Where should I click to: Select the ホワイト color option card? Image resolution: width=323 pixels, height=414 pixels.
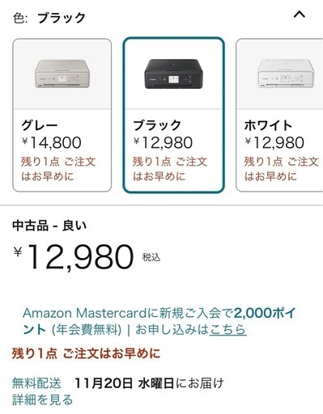(x=279, y=115)
